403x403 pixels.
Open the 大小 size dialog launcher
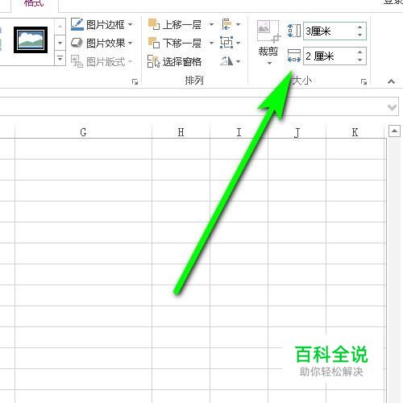click(364, 81)
